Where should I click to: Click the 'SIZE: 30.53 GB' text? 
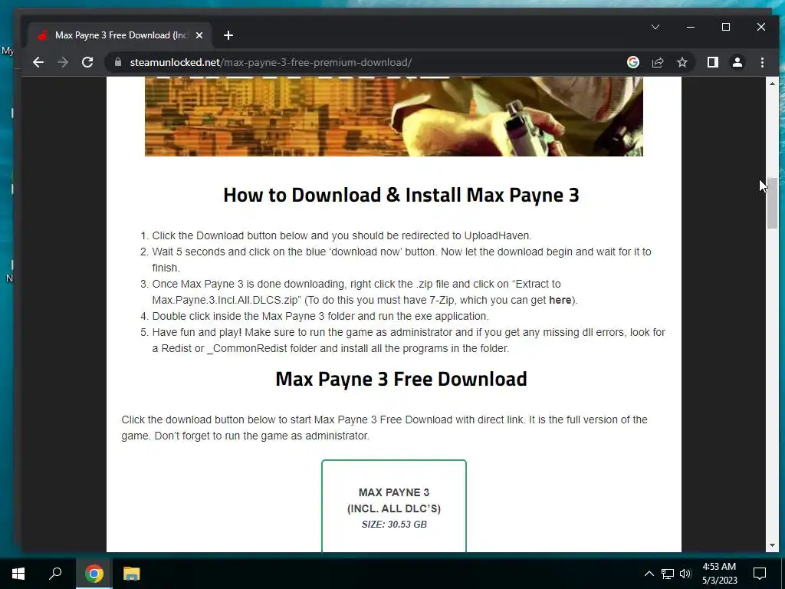click(x=394, y=525)
